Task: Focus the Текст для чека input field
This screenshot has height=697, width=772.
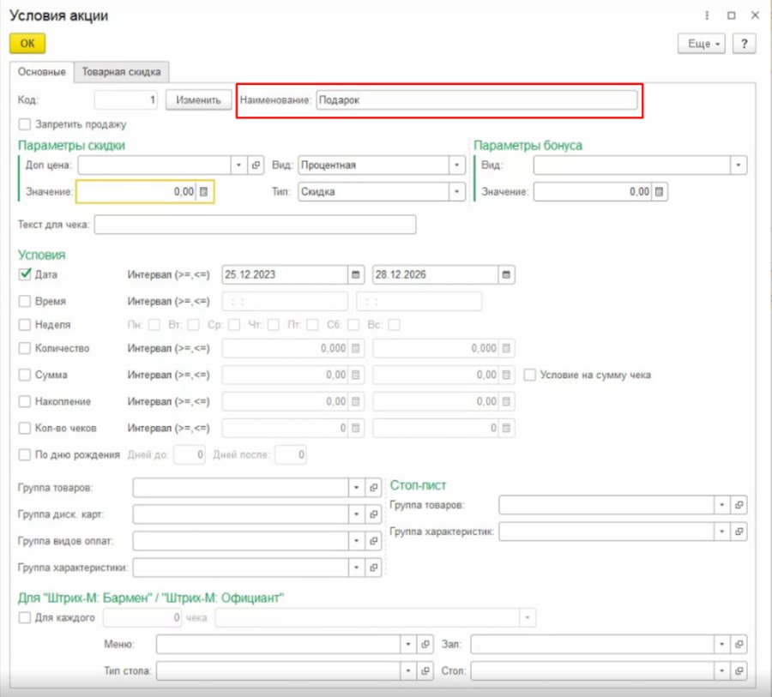Action: [255, 225]
